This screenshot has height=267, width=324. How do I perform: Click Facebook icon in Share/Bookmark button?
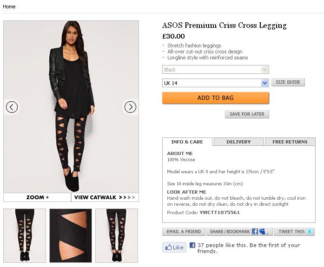tap(255, 232)
